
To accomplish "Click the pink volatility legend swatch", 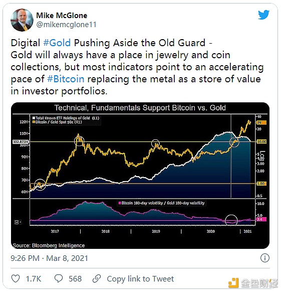I will tap(120, 203).
